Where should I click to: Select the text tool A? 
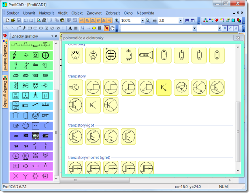tap(70, 28)
